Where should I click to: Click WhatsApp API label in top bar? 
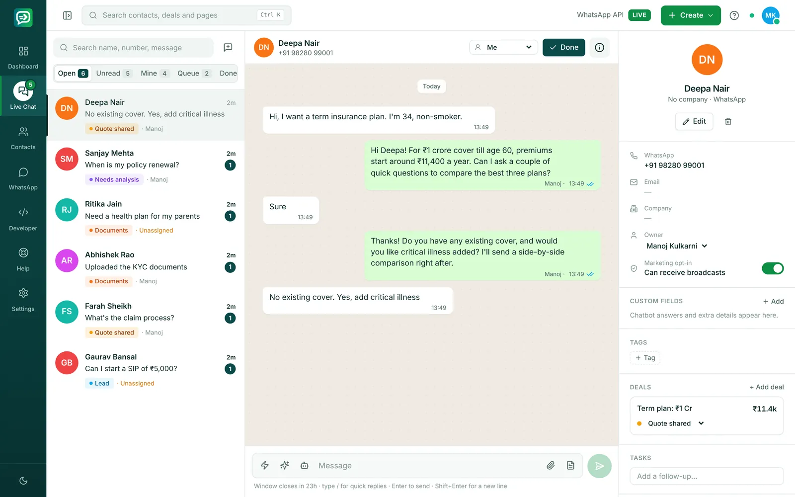600,15
